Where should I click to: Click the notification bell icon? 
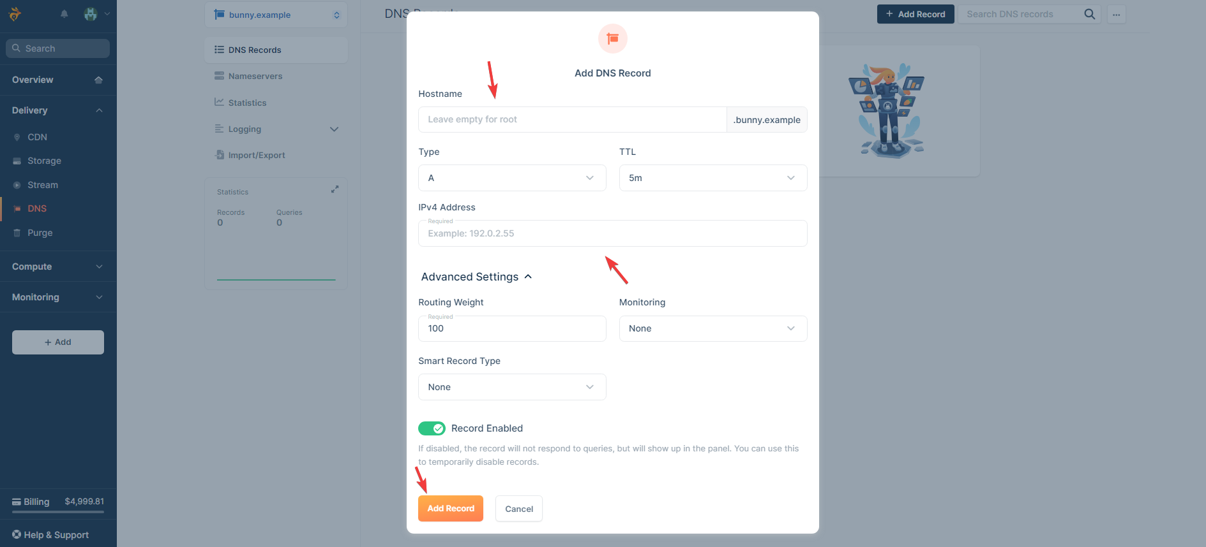coord(64,14)
